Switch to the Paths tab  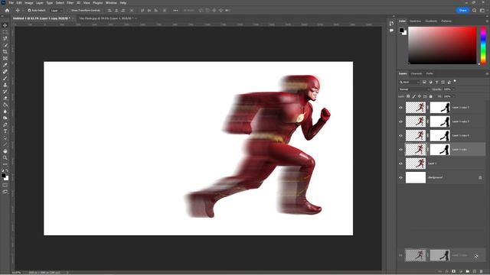coord(430,73)
